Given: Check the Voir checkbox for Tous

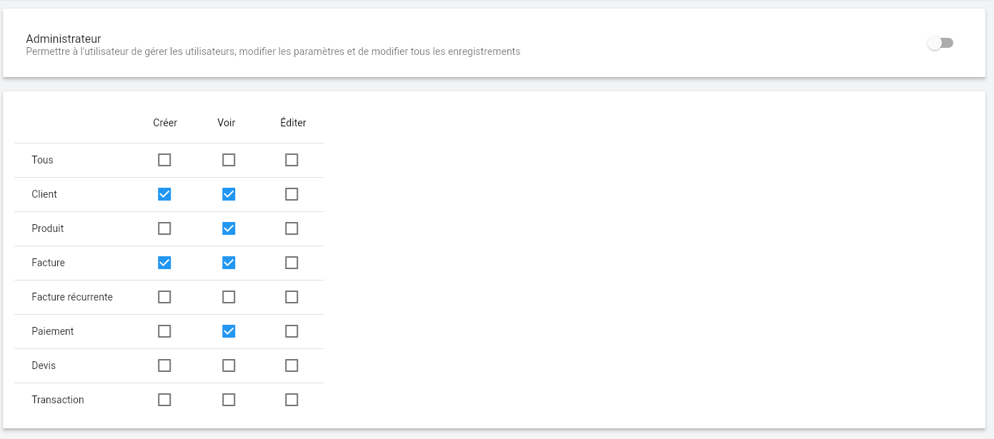Looking at the screenshot, I should (x=229, y=160).
